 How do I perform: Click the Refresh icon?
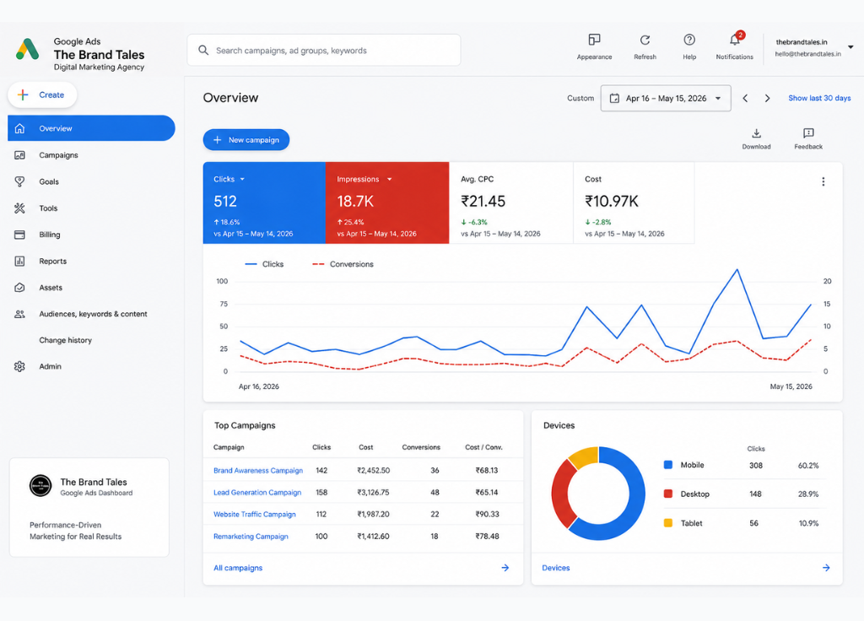645,40
